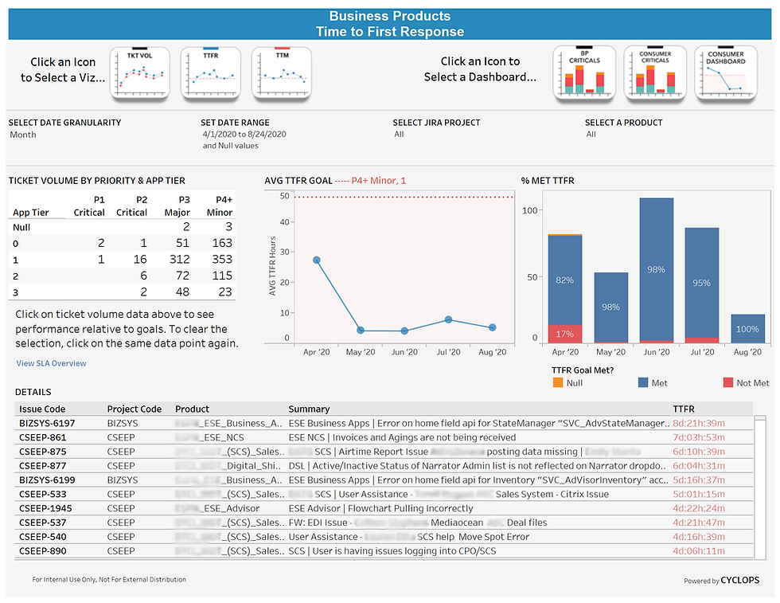Open the BP CRITICALS dashboard icon

coord(585,73)
